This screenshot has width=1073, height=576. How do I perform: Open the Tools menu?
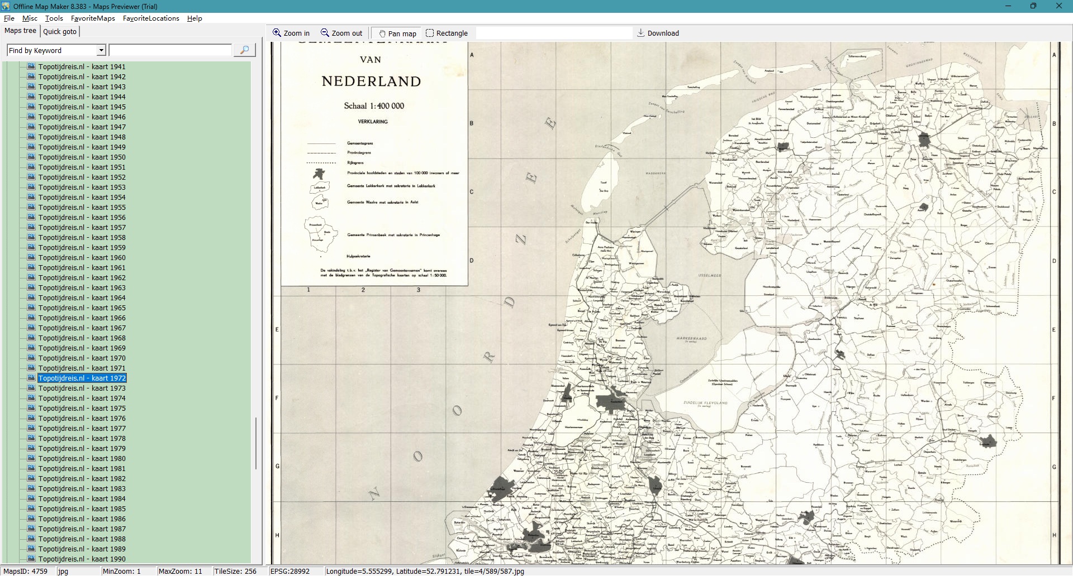54,18
